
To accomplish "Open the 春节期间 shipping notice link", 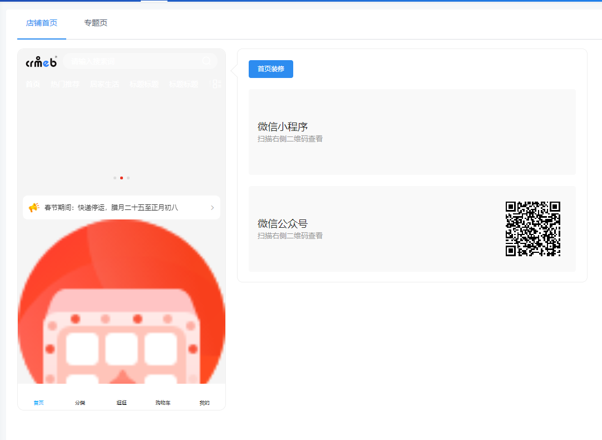I will point(117,207).
